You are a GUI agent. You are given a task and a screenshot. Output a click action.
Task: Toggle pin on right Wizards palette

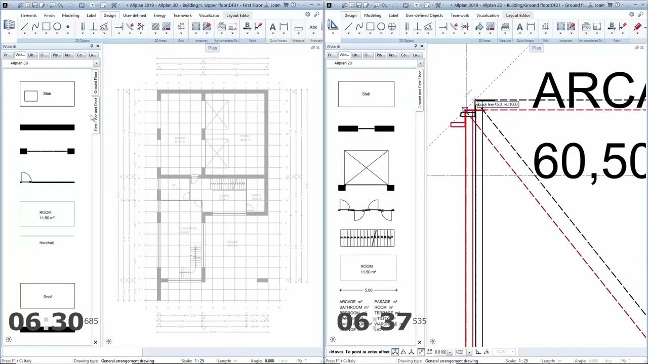click(416, 46)
